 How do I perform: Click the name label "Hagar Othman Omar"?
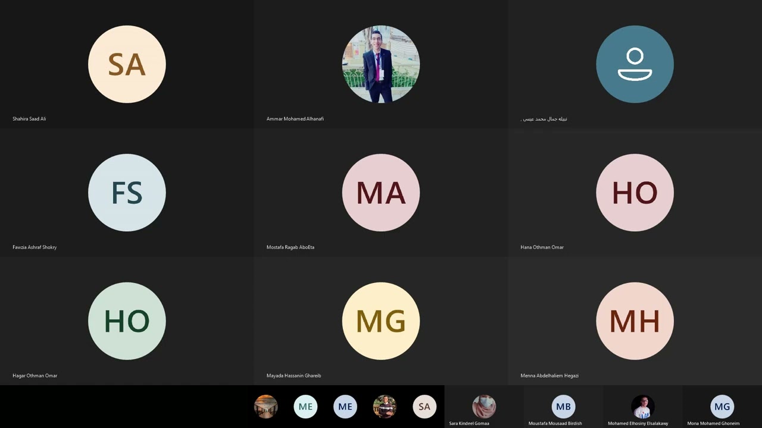pos(35,376)
